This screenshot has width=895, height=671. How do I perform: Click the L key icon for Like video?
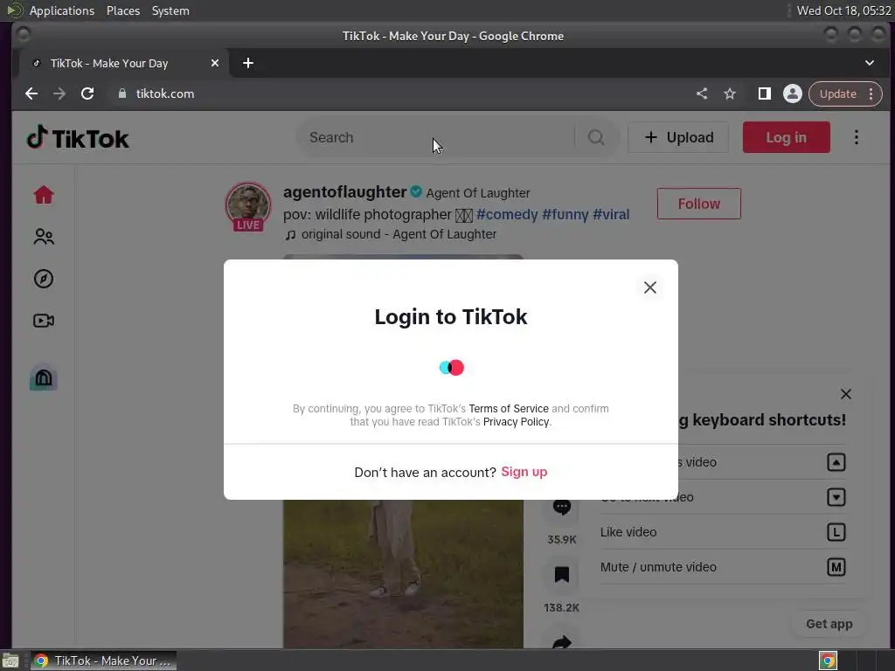tap(836, 532)
